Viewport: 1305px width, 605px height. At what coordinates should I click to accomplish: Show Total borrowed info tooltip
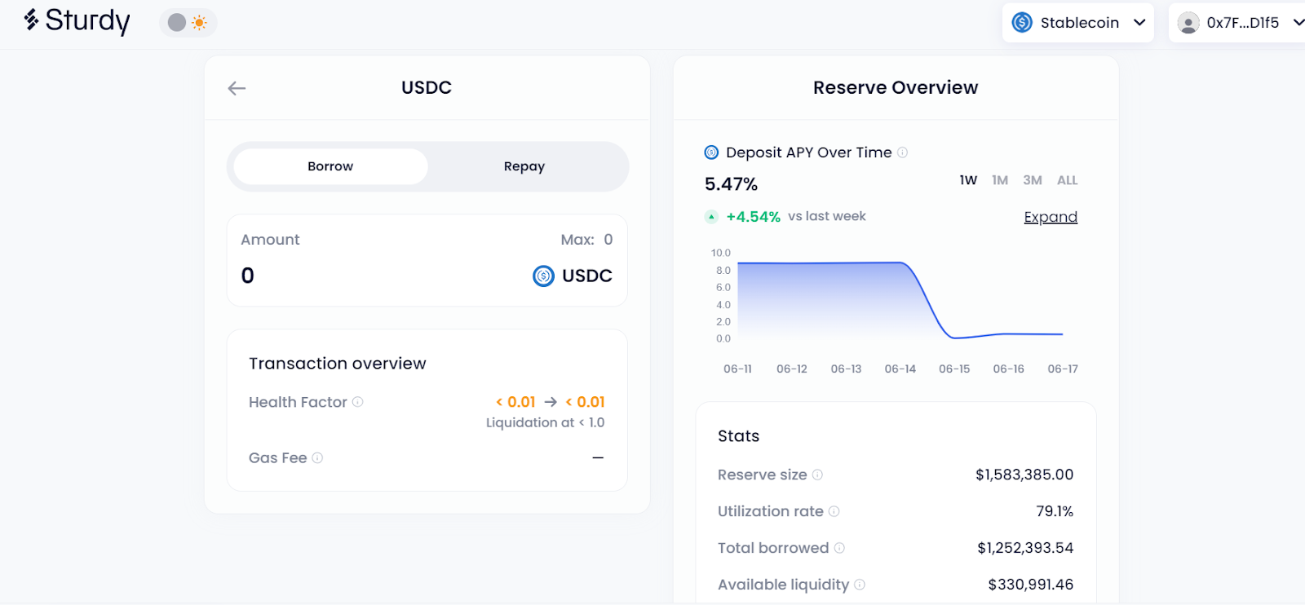tap(839, 548)
